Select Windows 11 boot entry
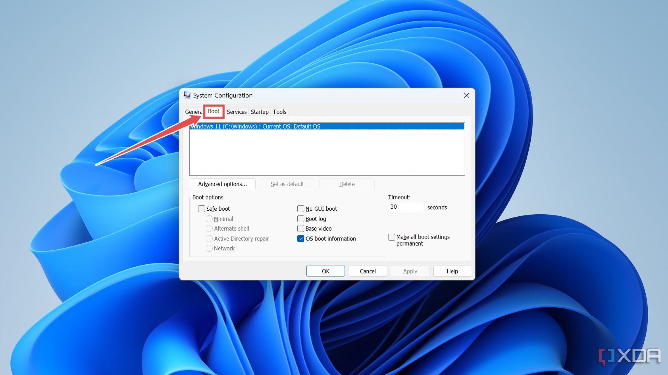The width and height of the screenshot is (668, 375). click(x=326, y=126)
